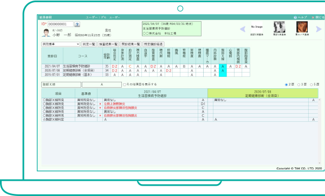
Task: Click red D2 under 肝機能 for 2020/07/08
Action: pos(168,70)
